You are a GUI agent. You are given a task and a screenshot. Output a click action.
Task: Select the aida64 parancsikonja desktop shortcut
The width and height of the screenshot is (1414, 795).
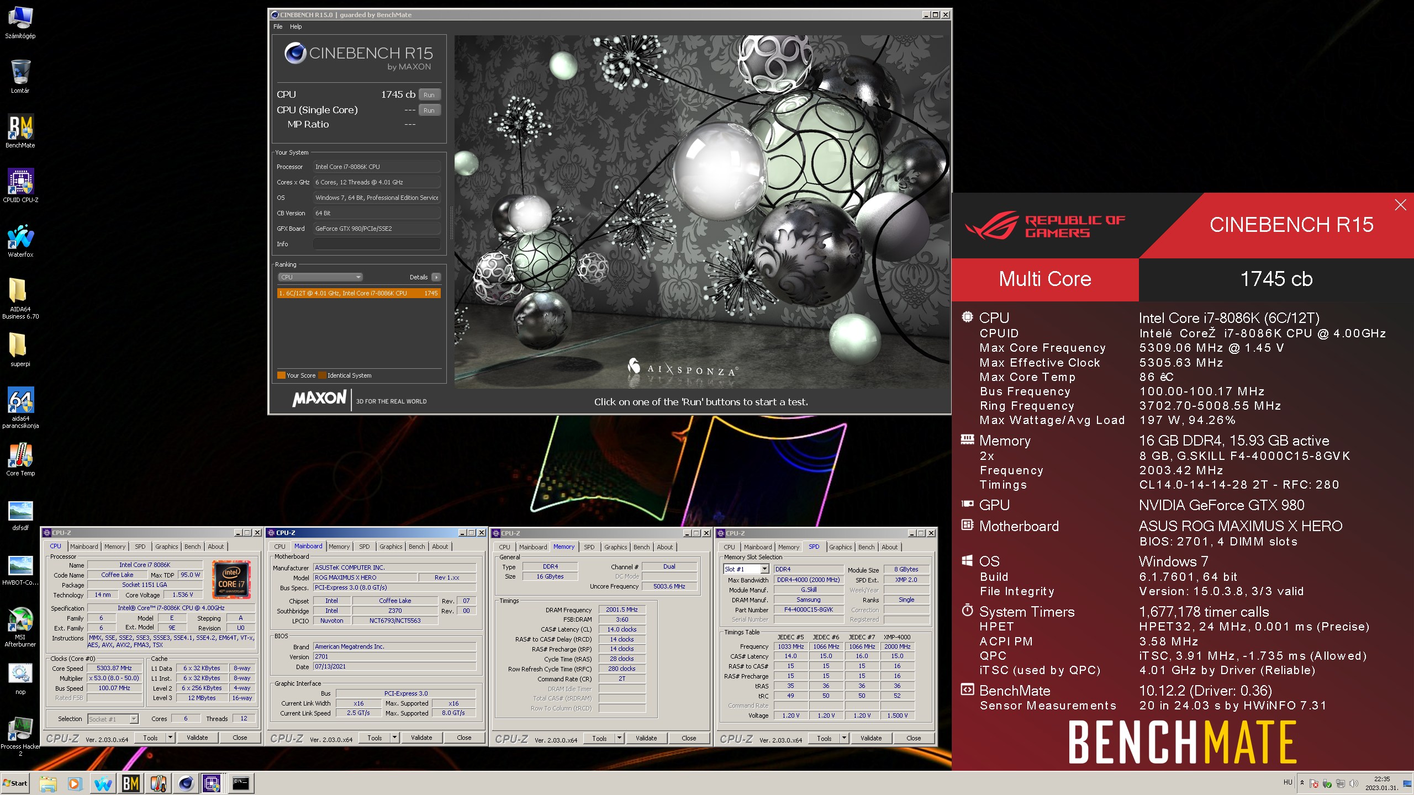[x=20, y=408]
